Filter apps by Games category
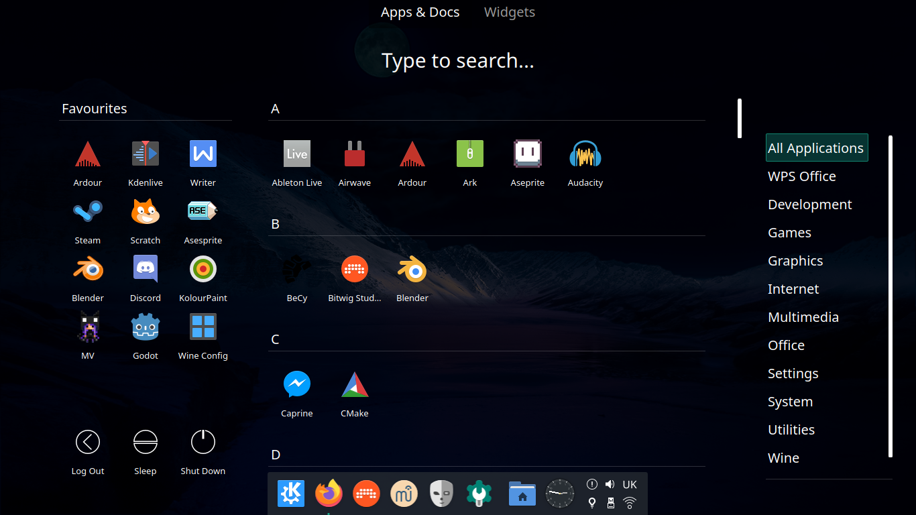This screenshot has width=916, height=515. point(790,233)
